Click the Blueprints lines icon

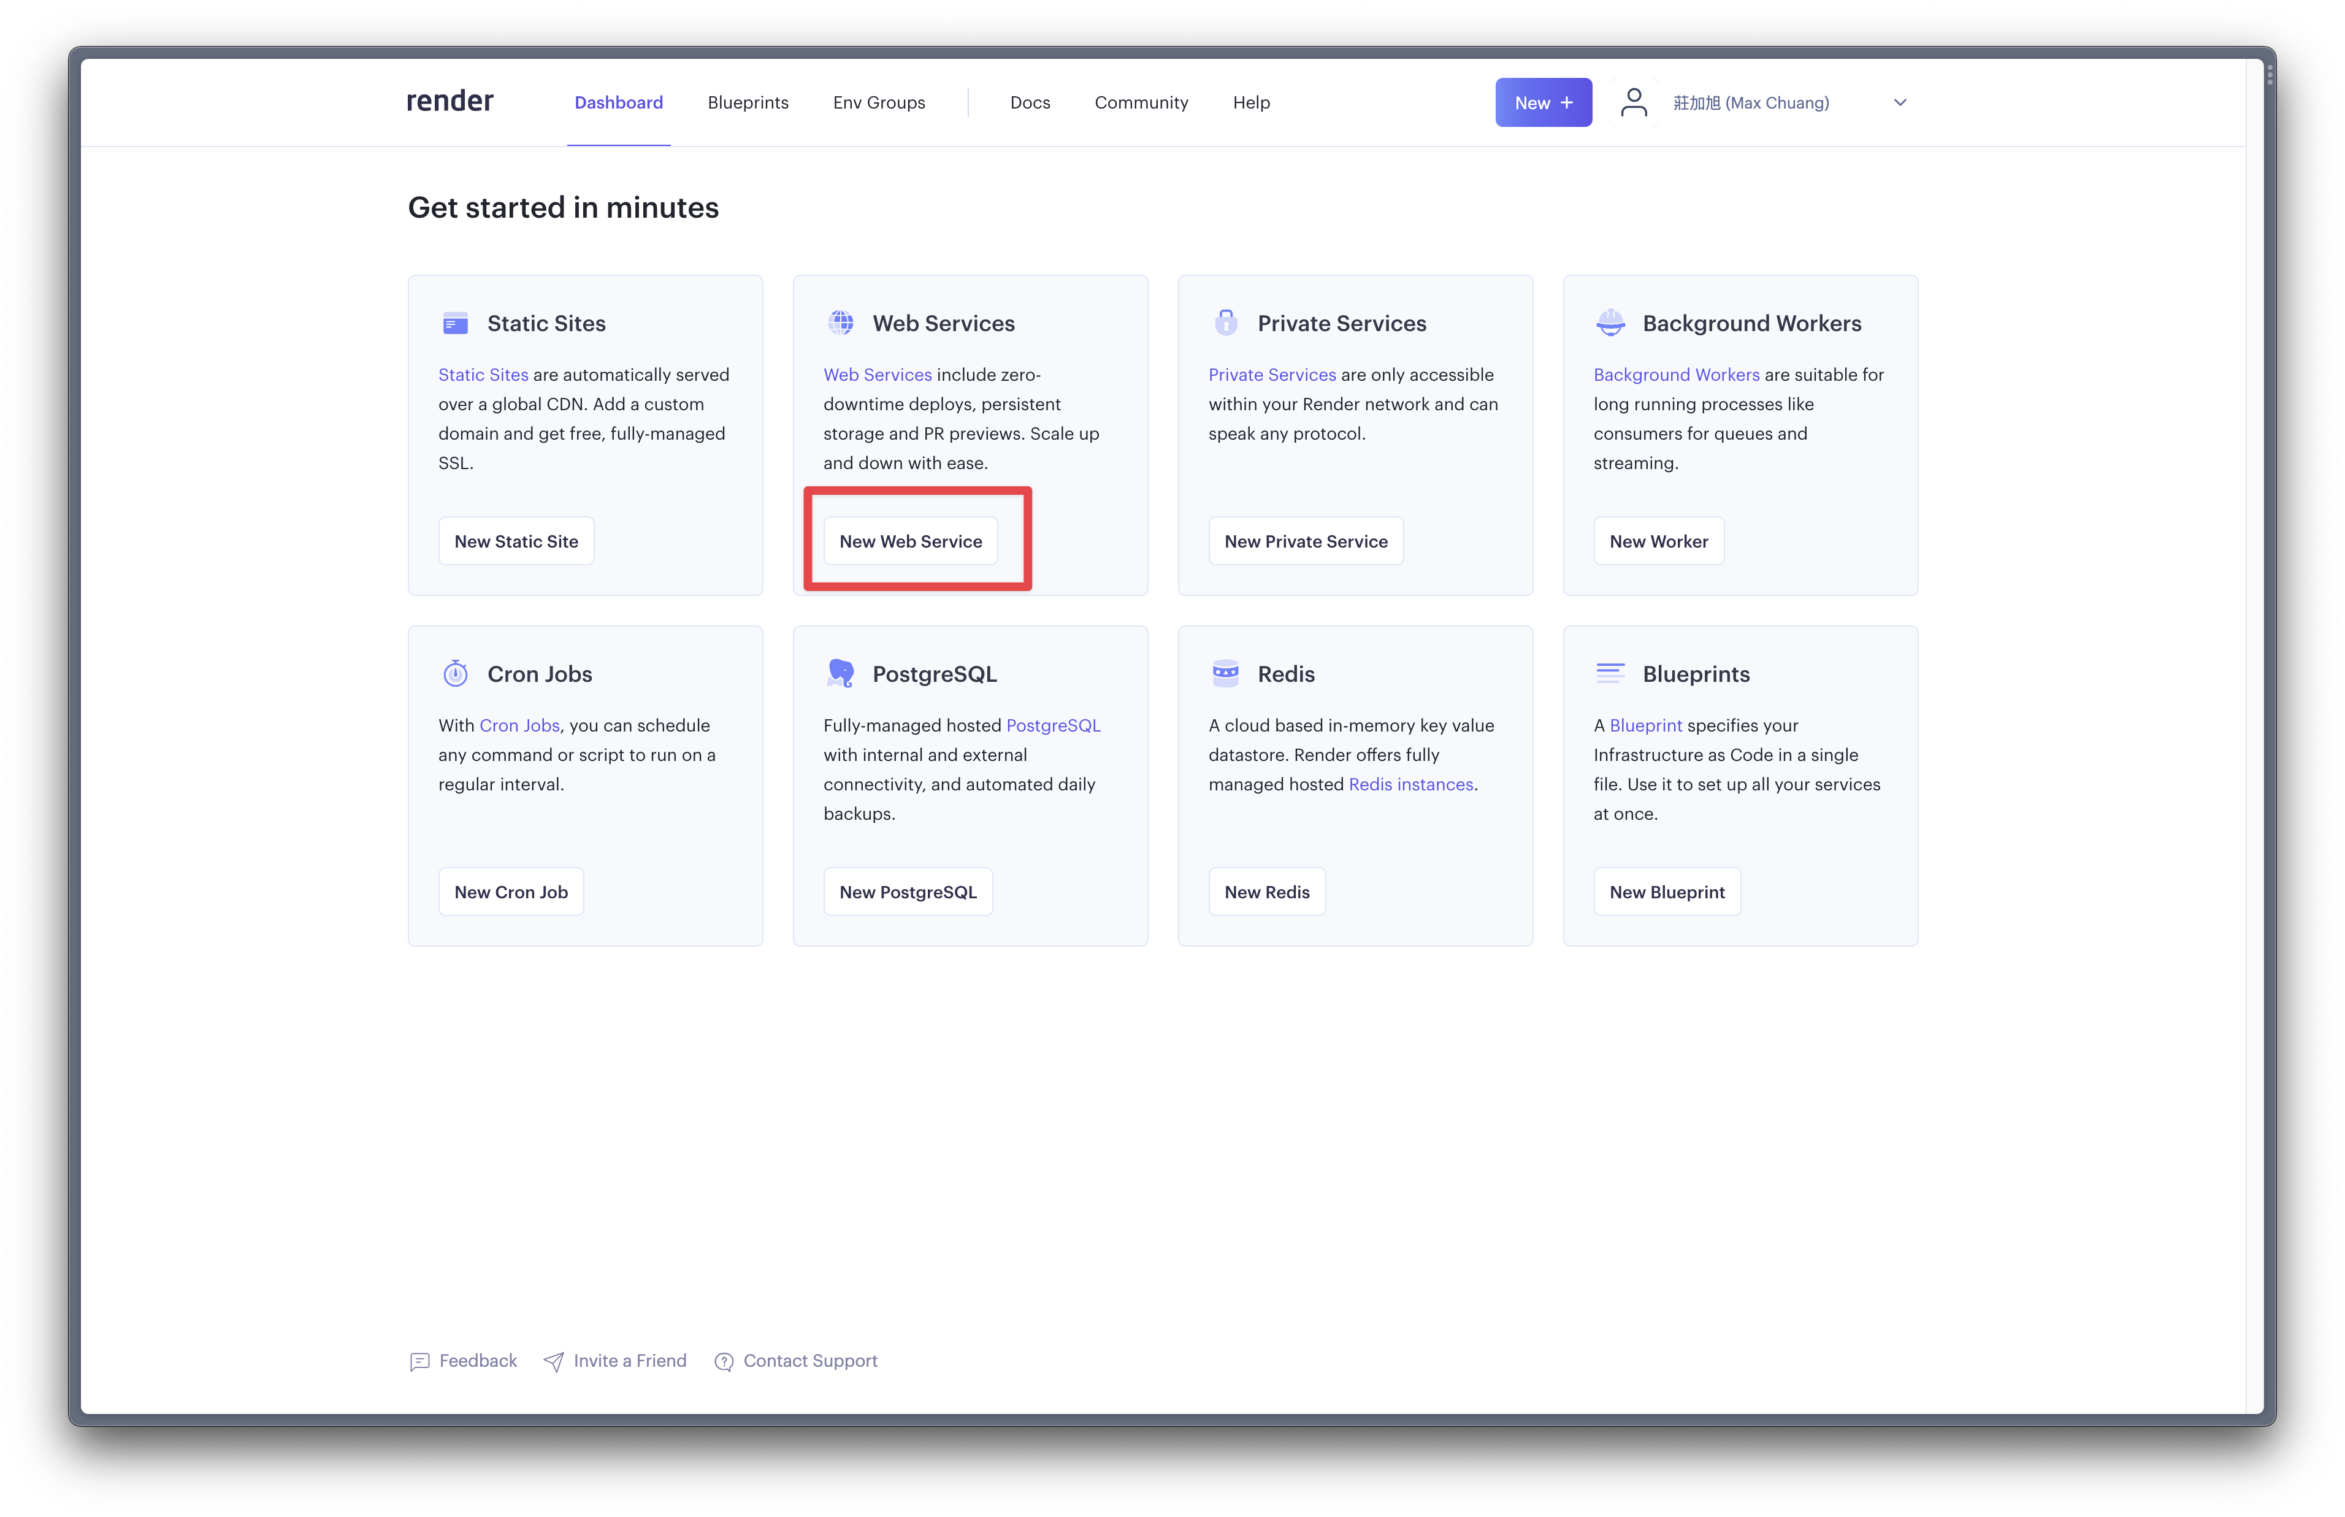tap(1610, 674)
